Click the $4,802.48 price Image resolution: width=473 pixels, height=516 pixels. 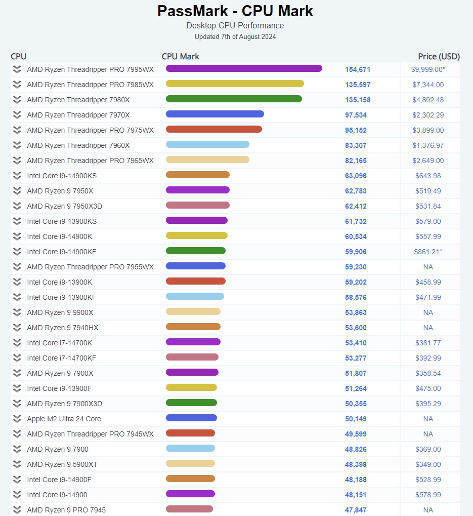pos(428,100)
